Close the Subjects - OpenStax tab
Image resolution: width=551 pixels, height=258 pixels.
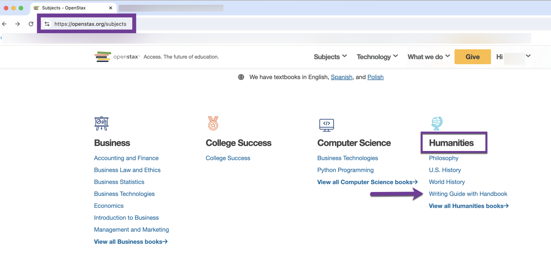(x=111, y=8)
